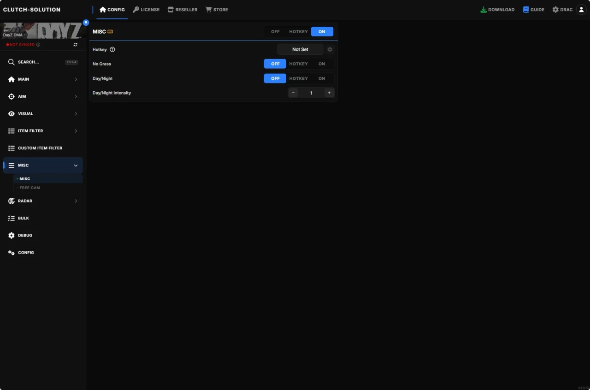Open the AIM sidebar section
This screenshot has width=590, height=390.
pyautogui.click(x=43, y=96)
